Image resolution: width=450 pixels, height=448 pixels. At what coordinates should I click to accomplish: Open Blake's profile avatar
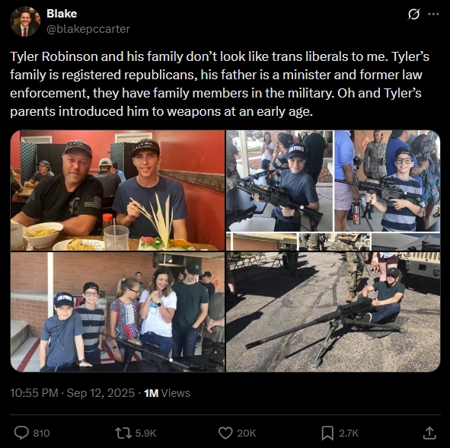click(25, 21)
